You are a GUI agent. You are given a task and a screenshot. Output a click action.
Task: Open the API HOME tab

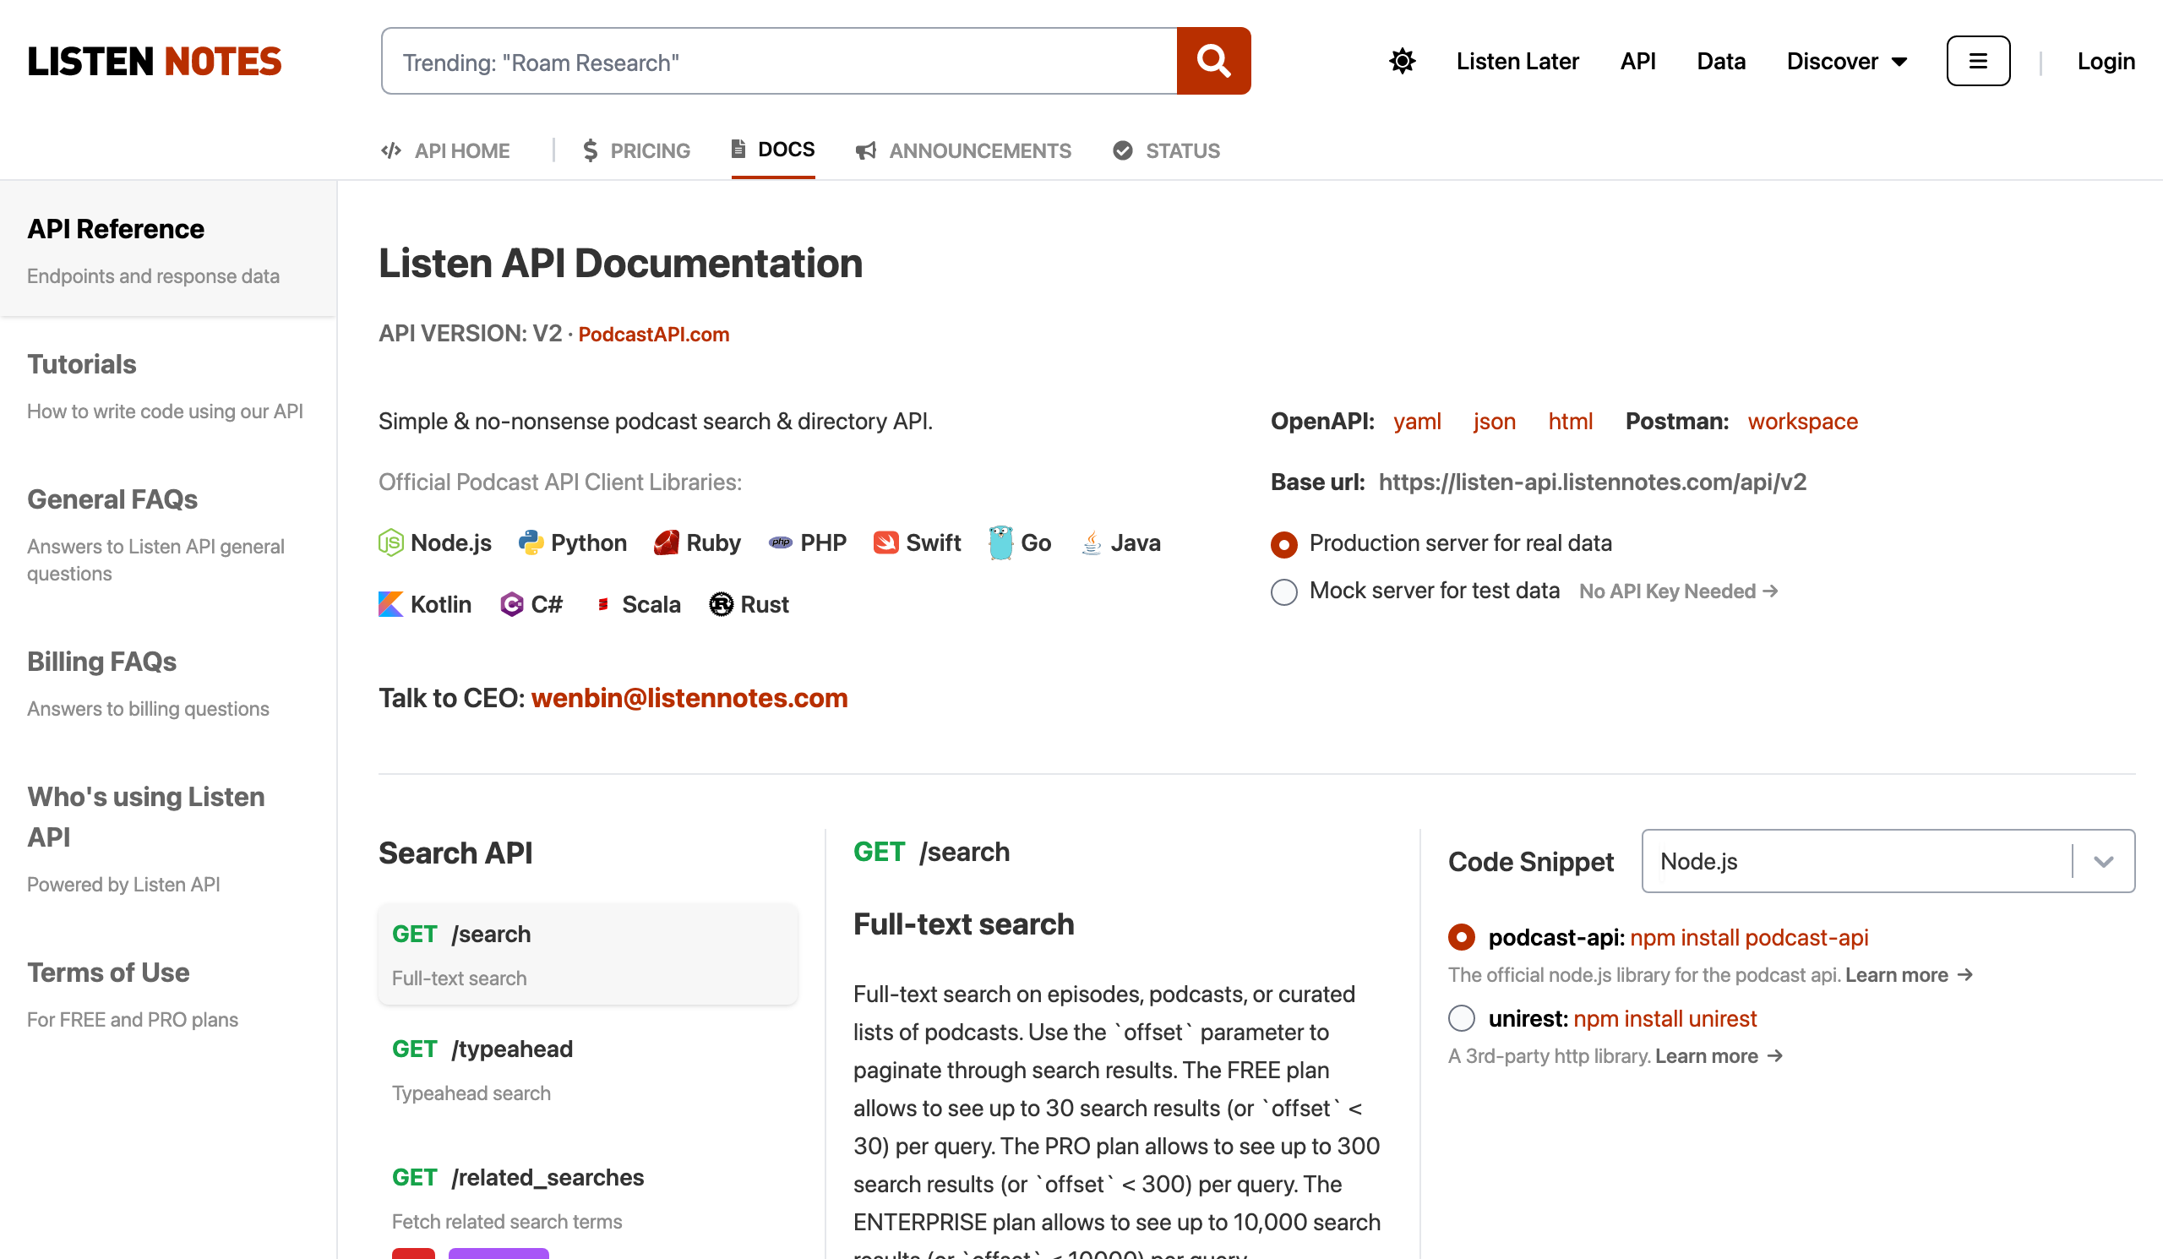point(445,150)
